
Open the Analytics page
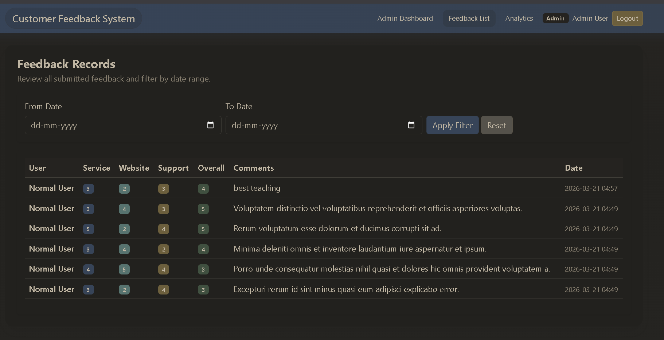[x=519, y=19]
